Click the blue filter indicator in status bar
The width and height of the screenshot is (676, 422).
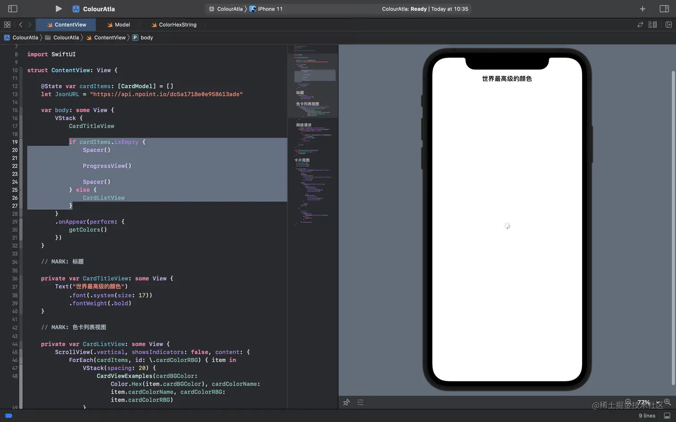(8, 416)
